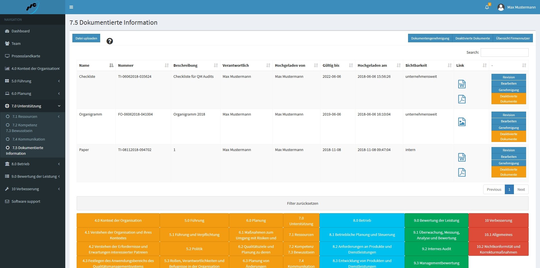The height and width of the screenshot is (268, 540).
Task: Open 7.2 Kompetenz 7.3 Bewusstsein in the sidebar
Action: click(x=33, y=128)
